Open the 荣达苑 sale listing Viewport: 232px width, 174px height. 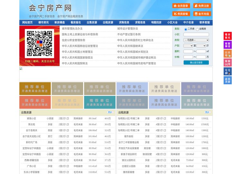pos(32,124)
